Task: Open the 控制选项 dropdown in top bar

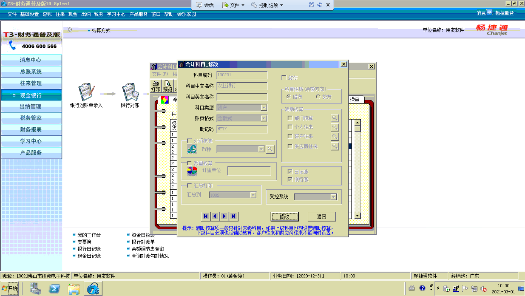Action: point(267,5)
